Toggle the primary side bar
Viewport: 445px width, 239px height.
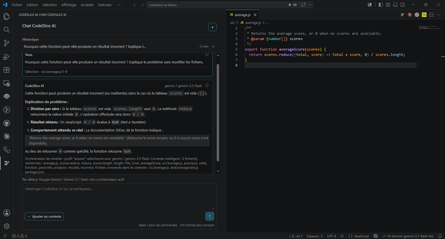click(381, 5)
